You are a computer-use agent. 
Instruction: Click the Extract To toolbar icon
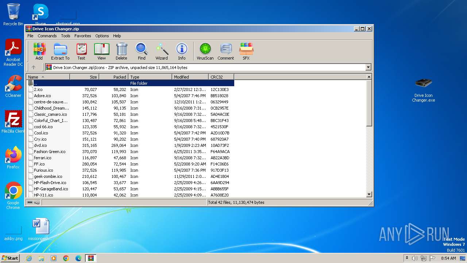tap(60, 51)
